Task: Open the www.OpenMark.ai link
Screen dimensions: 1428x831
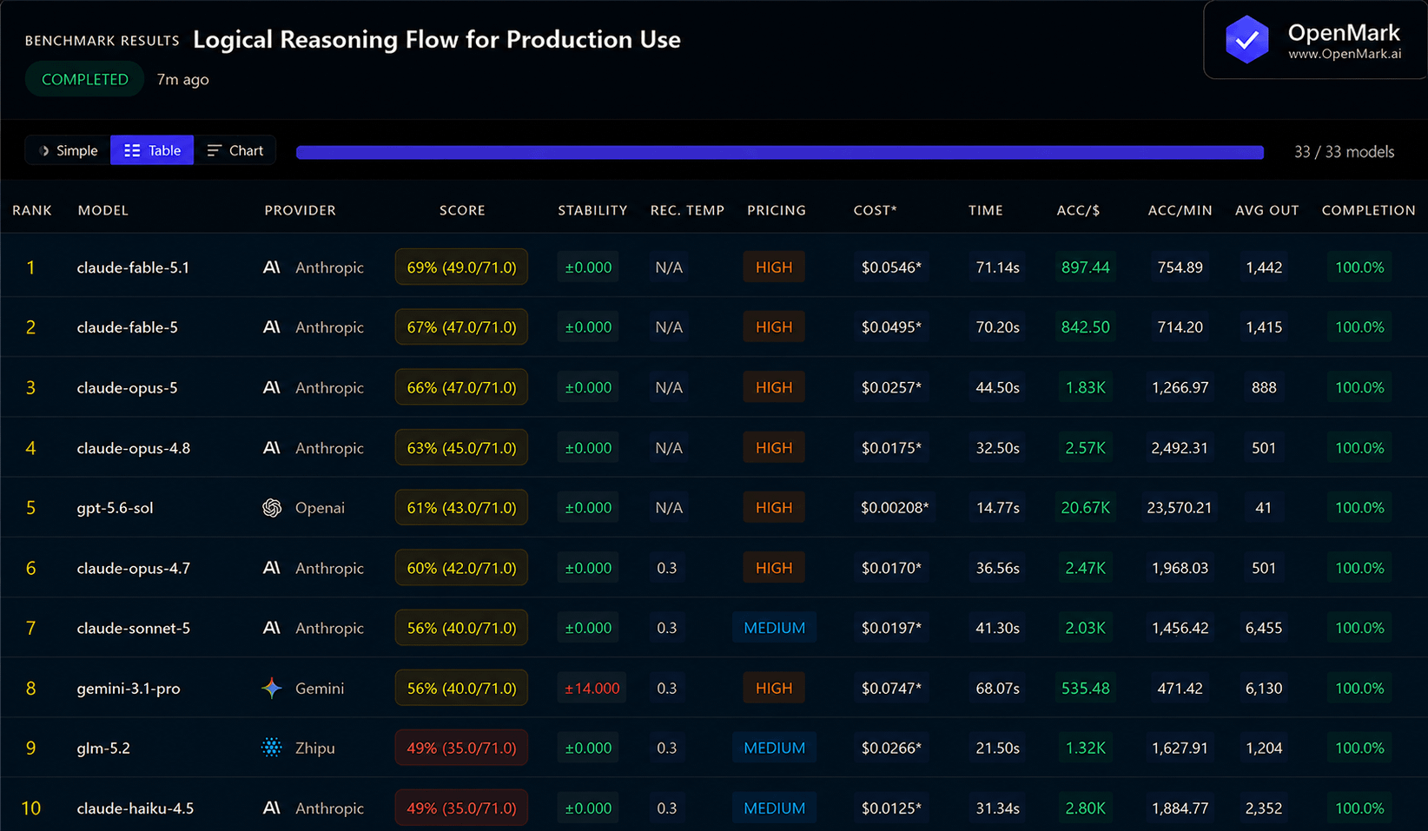Action: (x=1345, y=54)
